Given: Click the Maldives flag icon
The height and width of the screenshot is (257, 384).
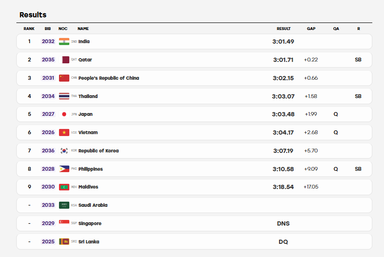Looking at the screenshot, I should 64,187.
